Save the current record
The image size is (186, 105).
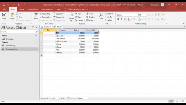78,17
